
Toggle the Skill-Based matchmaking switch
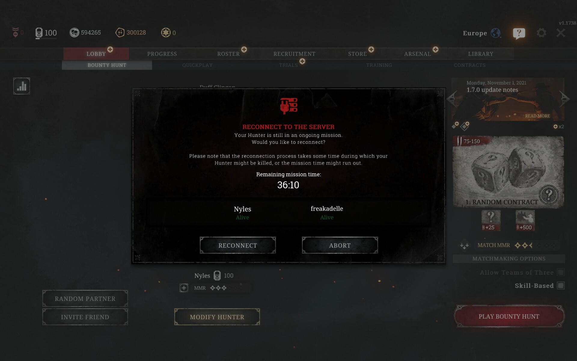[x=561, y=286]
